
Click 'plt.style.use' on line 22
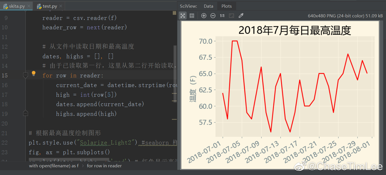point(51,143)
